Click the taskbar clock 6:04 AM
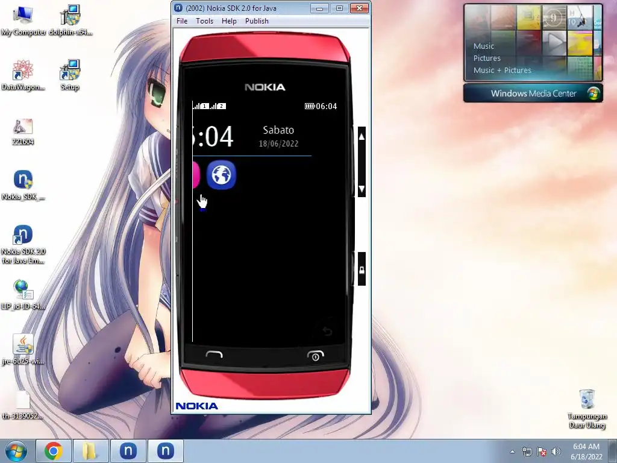This screenshot has width=617, height=463. pos(586,452)
